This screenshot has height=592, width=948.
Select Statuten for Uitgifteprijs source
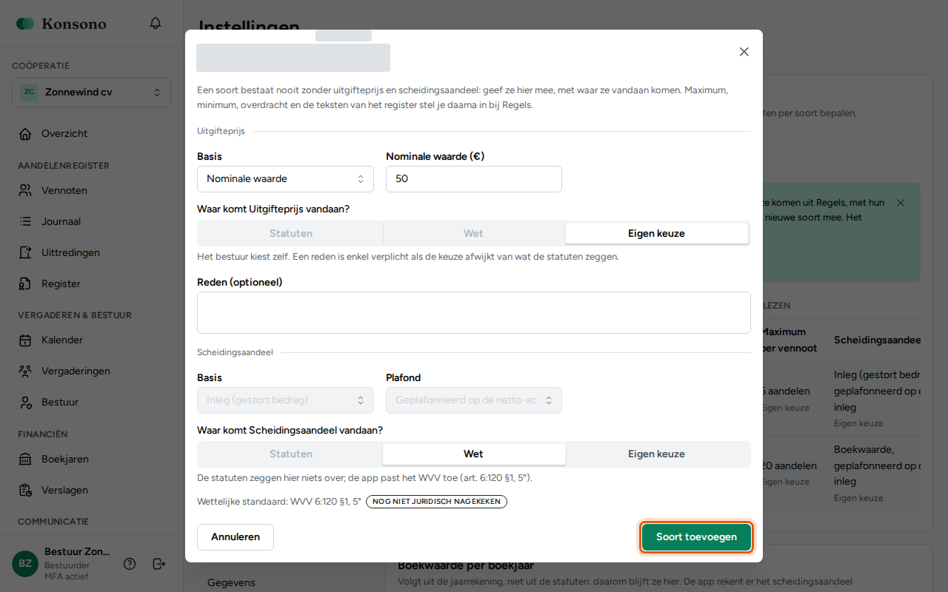click(x=291, y=233)
